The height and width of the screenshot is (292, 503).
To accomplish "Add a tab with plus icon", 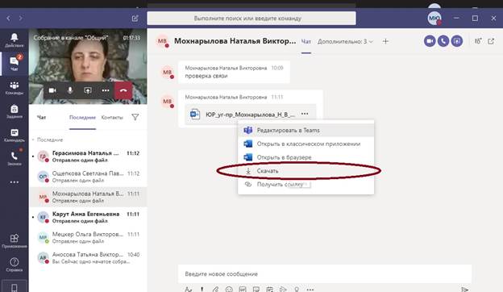I will pyautogui.click(x=385, y=41).
